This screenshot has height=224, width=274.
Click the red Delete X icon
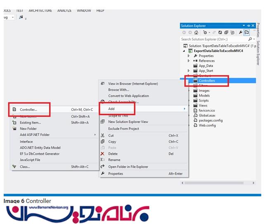[103, 154]
